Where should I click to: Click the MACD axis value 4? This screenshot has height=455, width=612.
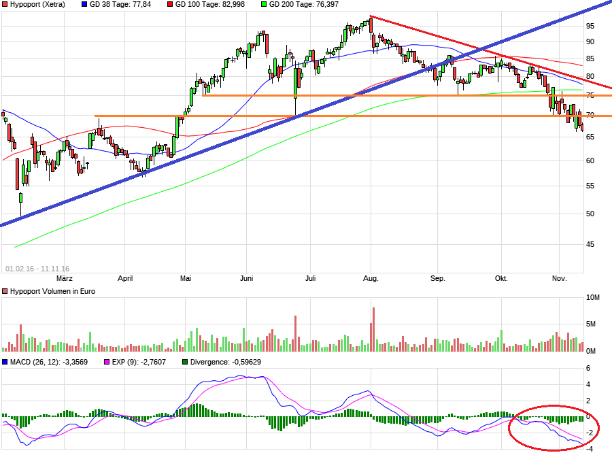588,385
